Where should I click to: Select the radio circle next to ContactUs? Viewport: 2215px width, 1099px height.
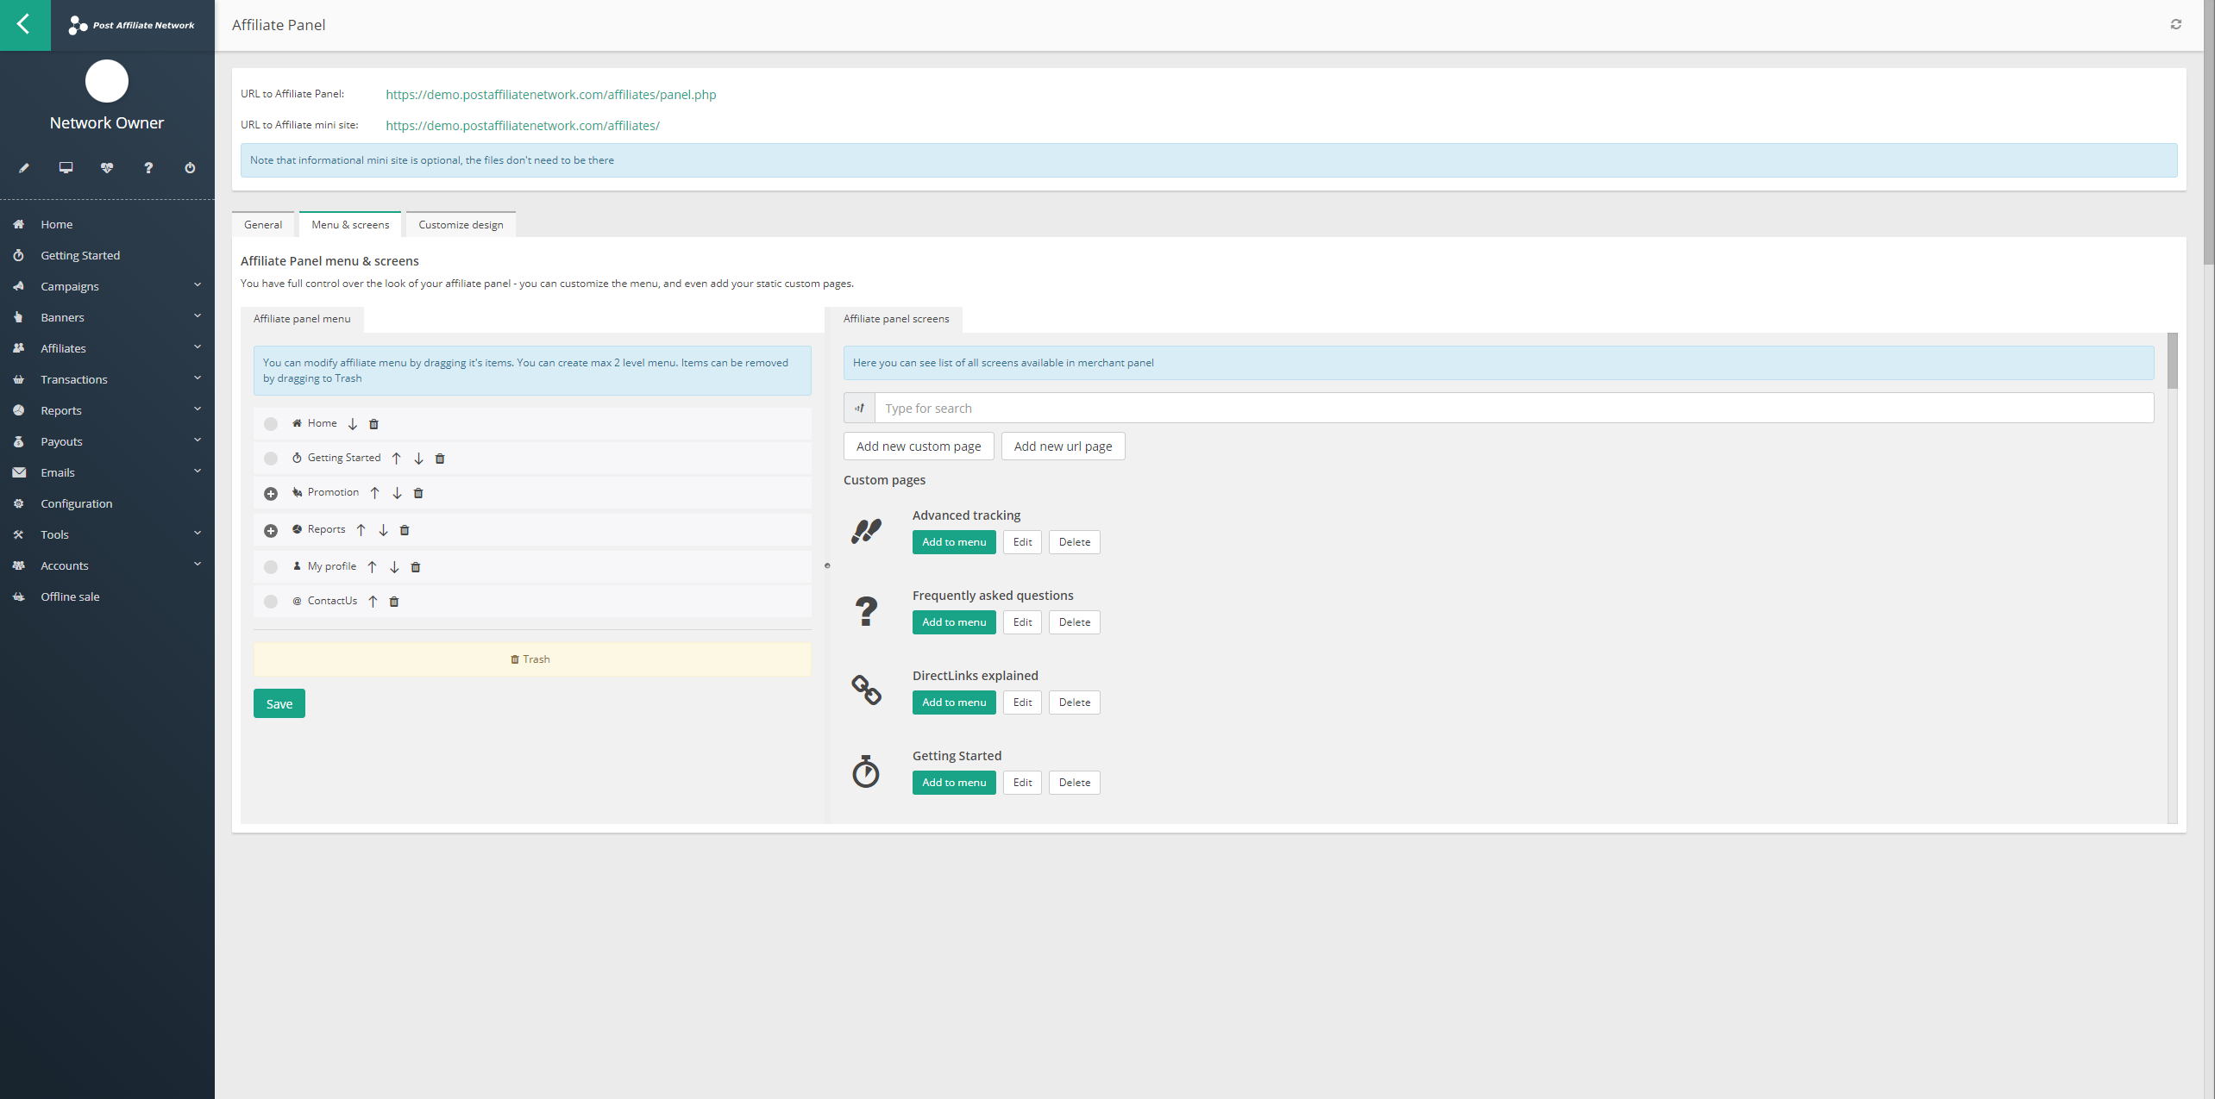[270, 601]
